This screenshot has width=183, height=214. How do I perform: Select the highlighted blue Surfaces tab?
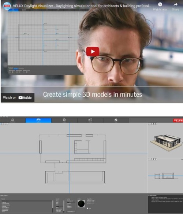click(38, 120)
